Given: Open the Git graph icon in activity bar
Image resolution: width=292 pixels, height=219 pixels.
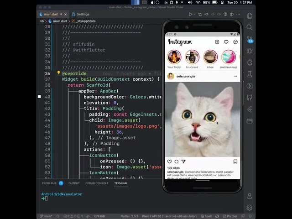Looking at the screenshot, I should coord(250,86).
